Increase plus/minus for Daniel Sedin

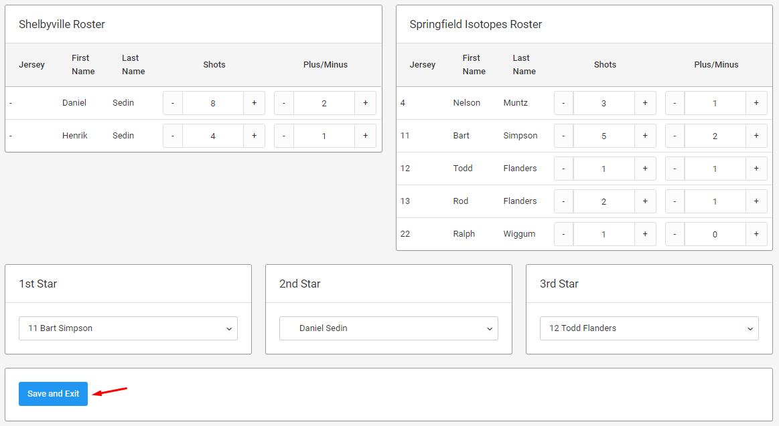coord(365,103)
